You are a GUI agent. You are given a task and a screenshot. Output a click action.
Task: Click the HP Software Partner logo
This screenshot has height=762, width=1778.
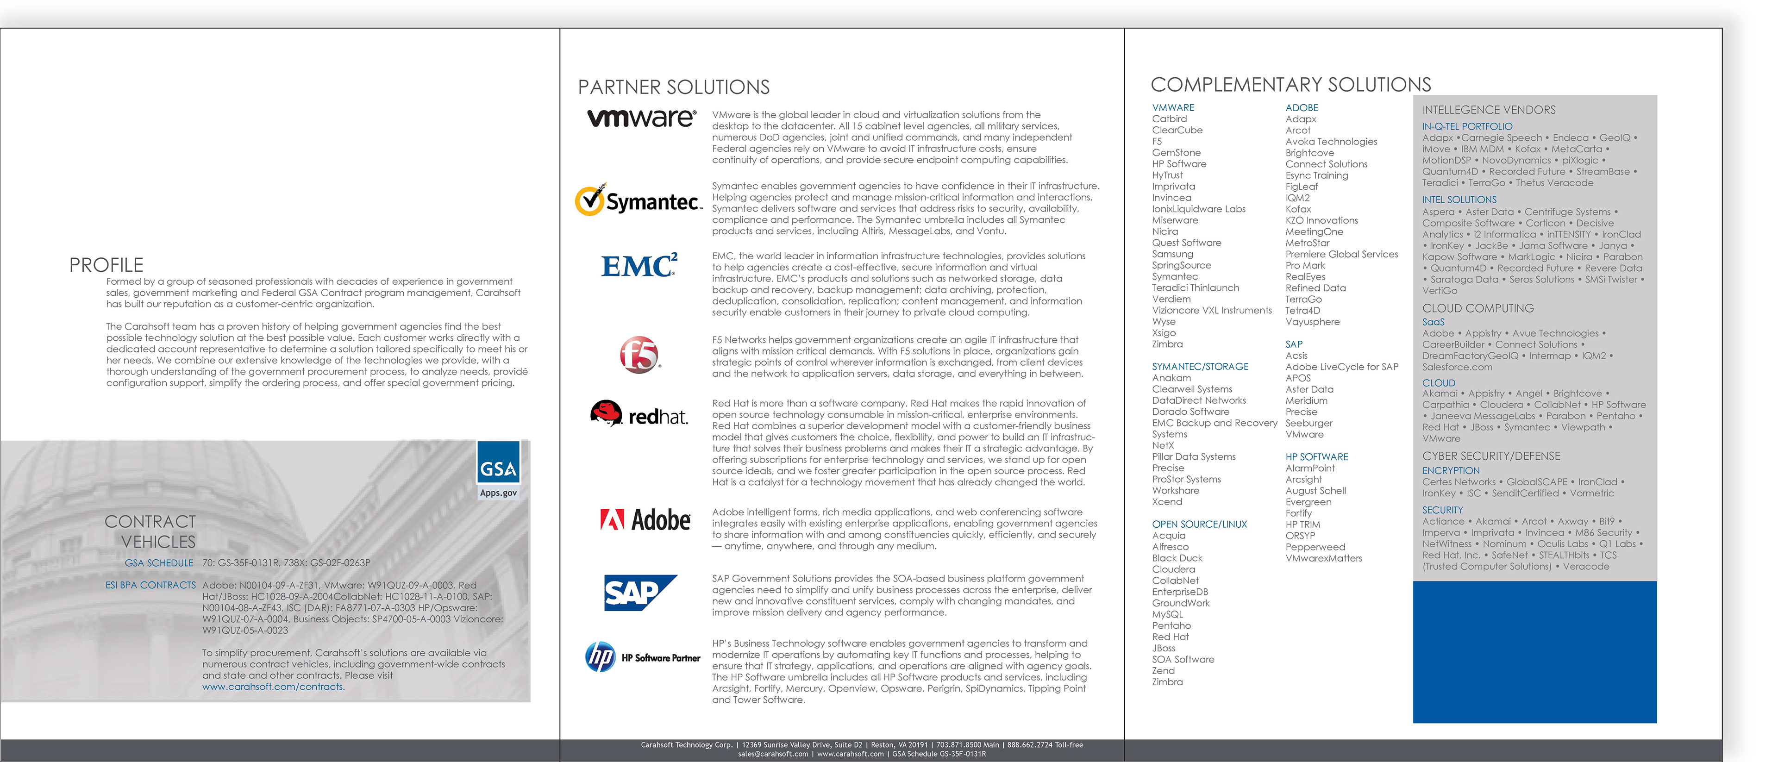[x=643, y=657]
